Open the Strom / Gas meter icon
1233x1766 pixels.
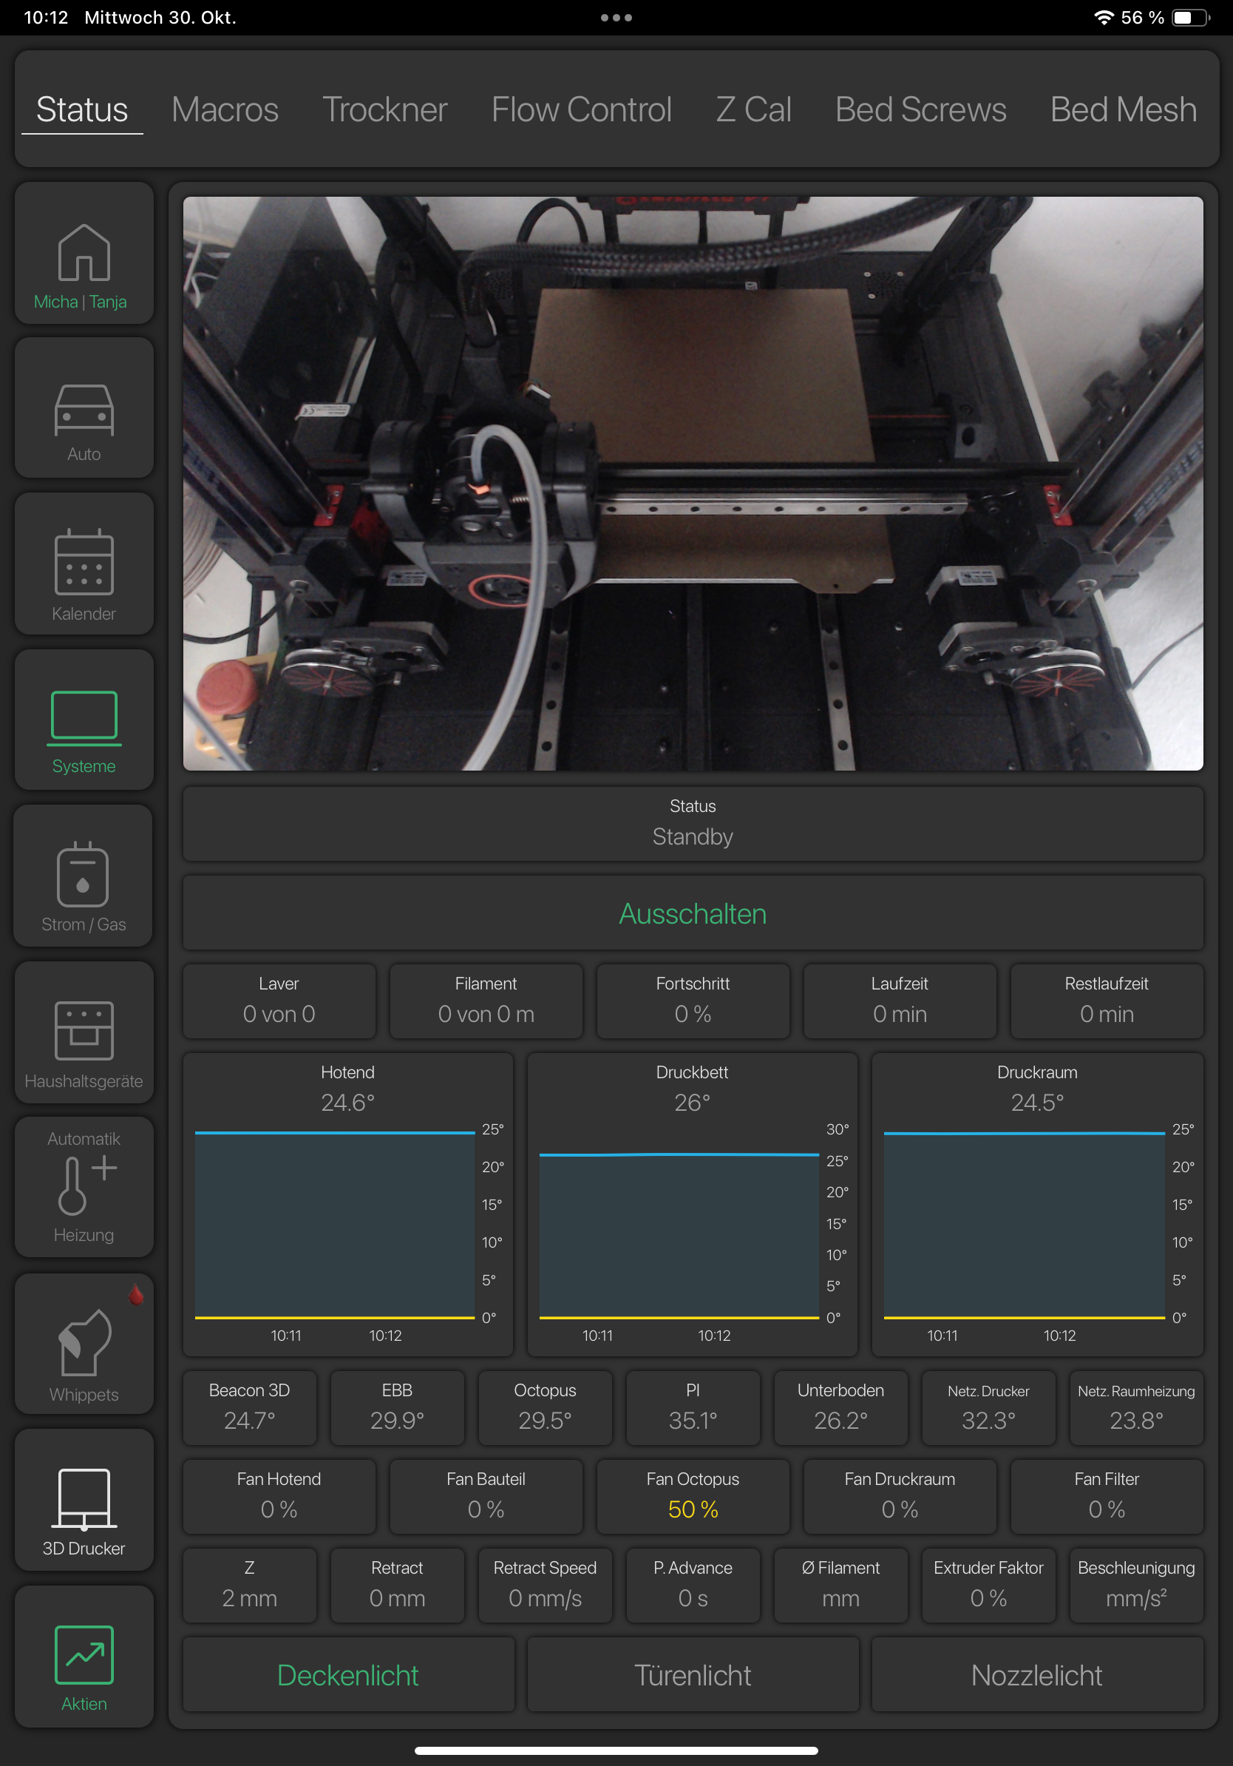point(84,876)
